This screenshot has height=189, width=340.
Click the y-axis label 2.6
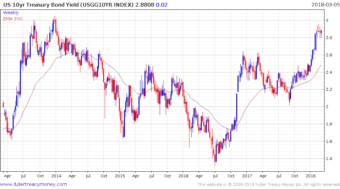tap(329, 55)
